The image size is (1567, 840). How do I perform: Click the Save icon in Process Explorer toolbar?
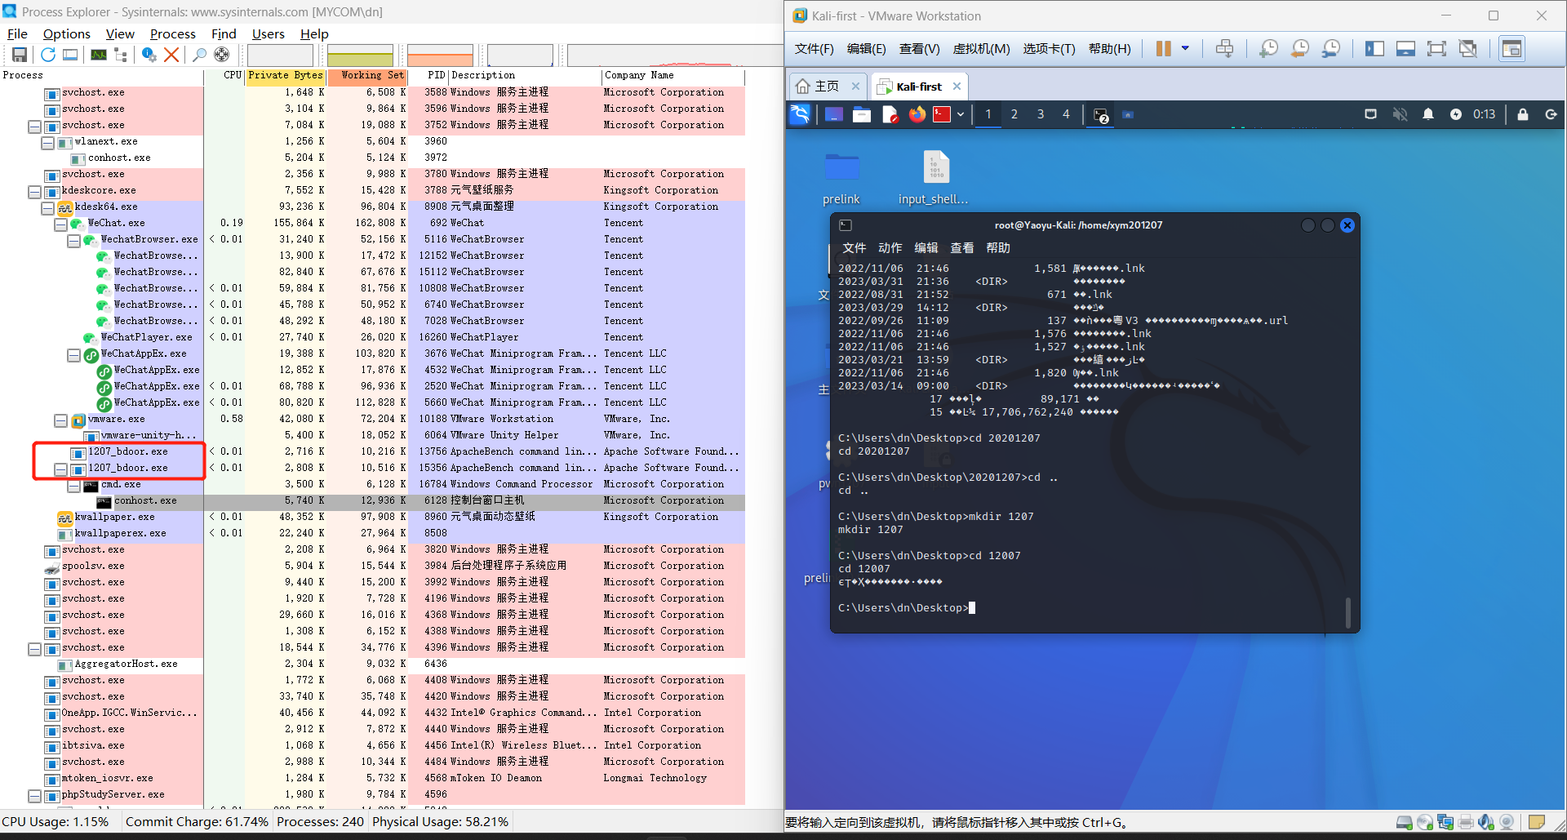tap(19, 55)
